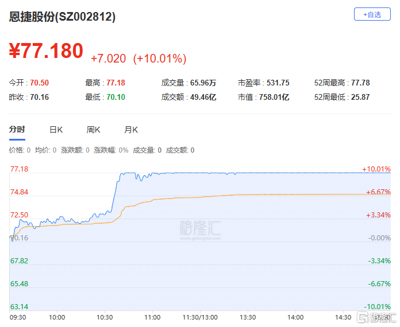Click the 77.18 price axis label
The image size is (400, 327).
tap(19, 169)
